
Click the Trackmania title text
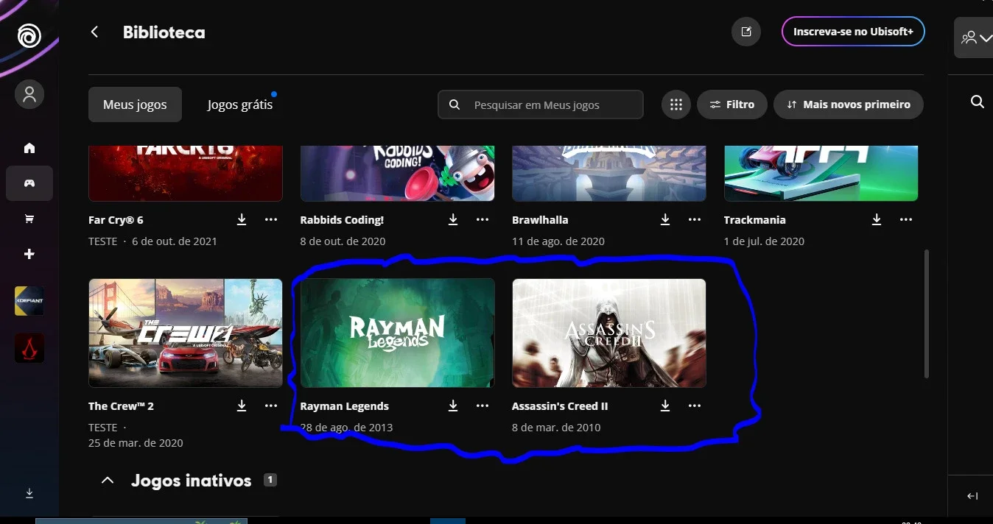755,219
